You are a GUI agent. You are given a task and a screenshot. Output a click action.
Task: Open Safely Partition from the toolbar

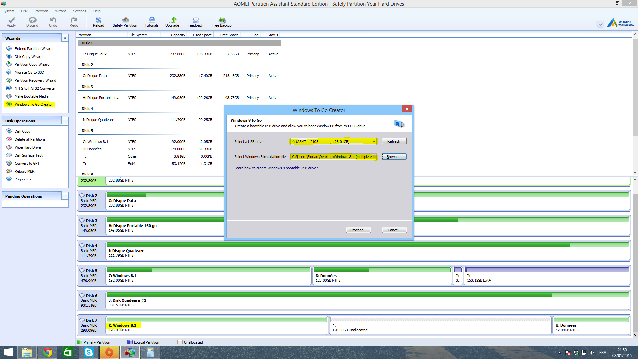(x=125, y=22)
